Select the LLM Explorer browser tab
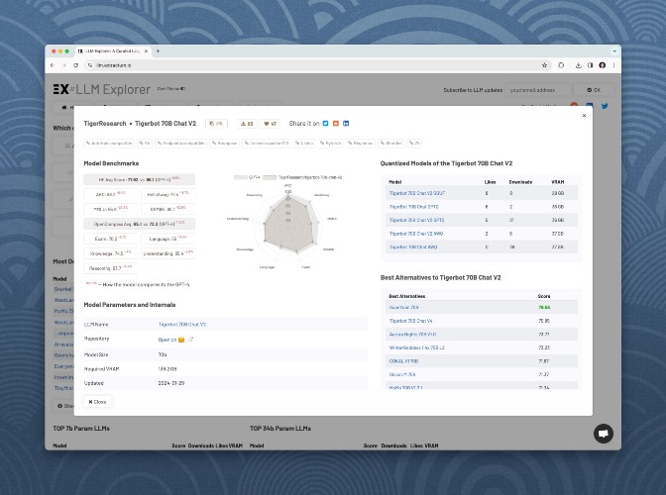Image resolution: width=666 pixels, height=495 pixels. pos(113,51)
